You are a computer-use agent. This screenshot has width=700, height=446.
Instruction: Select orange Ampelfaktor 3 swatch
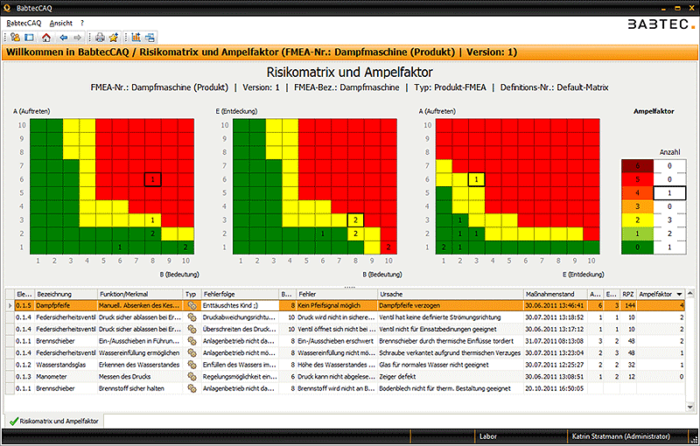[638, 206]
